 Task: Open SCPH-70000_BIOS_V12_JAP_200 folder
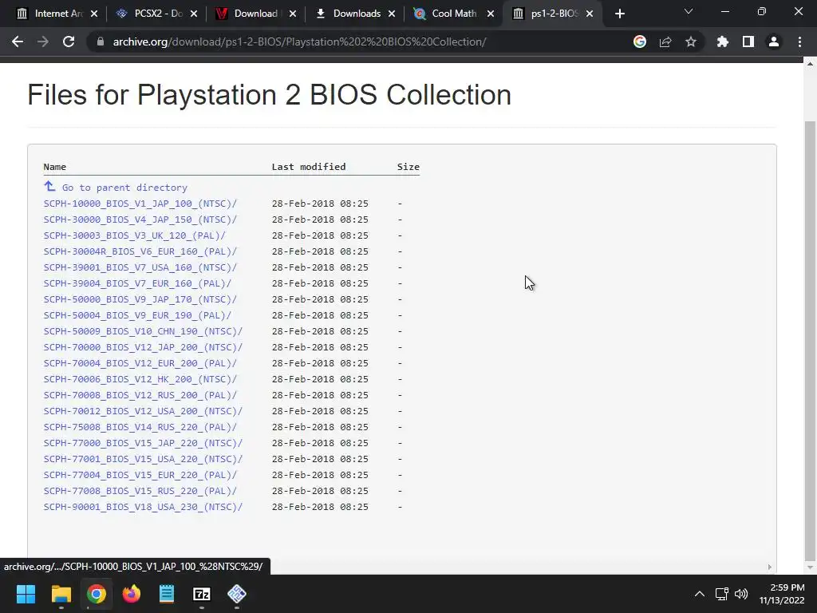tap(144, 347)
